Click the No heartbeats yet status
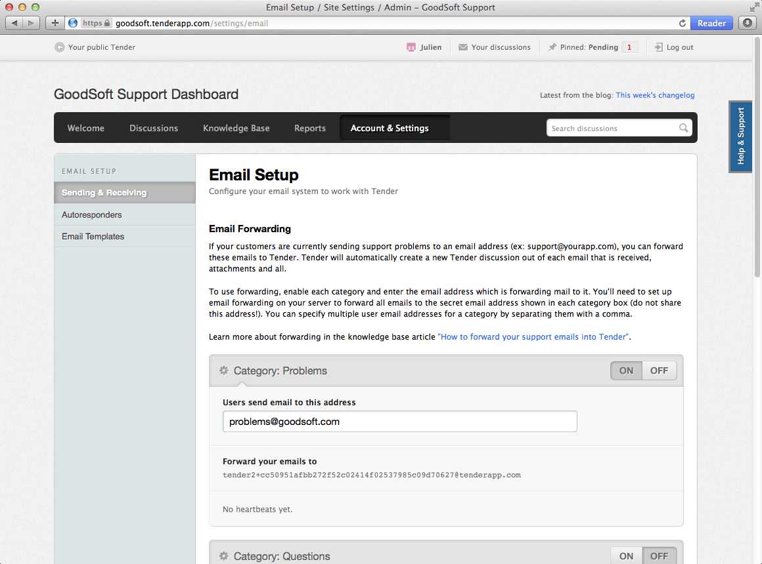Viewport: 762px width, 564px height. (x=258, y=509)
